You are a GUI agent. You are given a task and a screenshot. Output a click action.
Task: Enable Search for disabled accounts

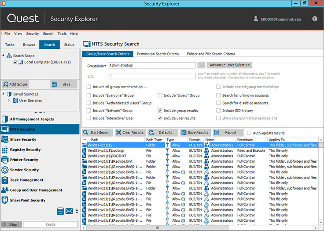(218, 103)
